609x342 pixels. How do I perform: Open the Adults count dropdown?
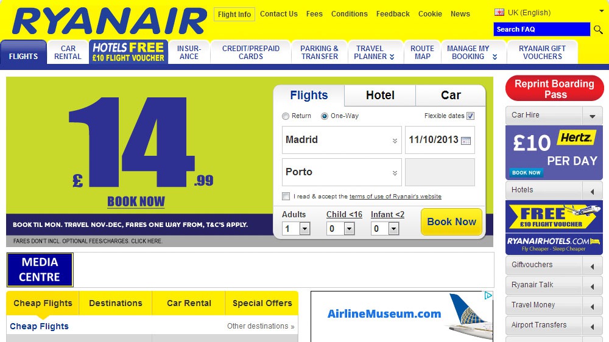305,229
